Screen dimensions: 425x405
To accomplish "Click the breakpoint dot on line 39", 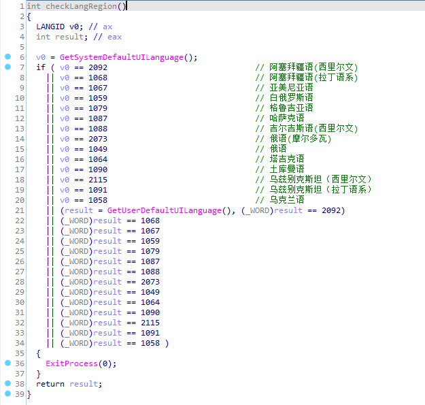I will pos(8,393).
